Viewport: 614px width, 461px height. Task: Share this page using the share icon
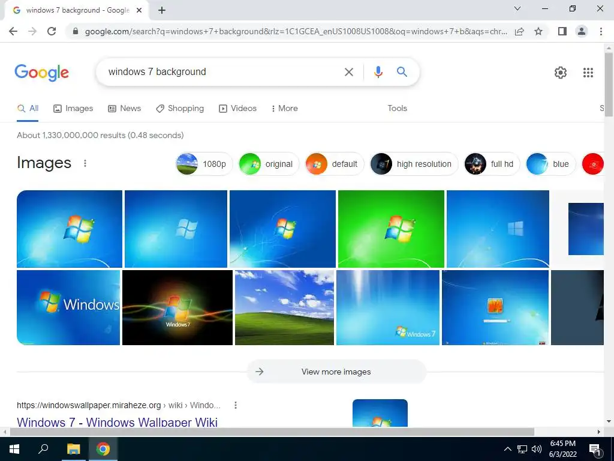pos(519,31)
